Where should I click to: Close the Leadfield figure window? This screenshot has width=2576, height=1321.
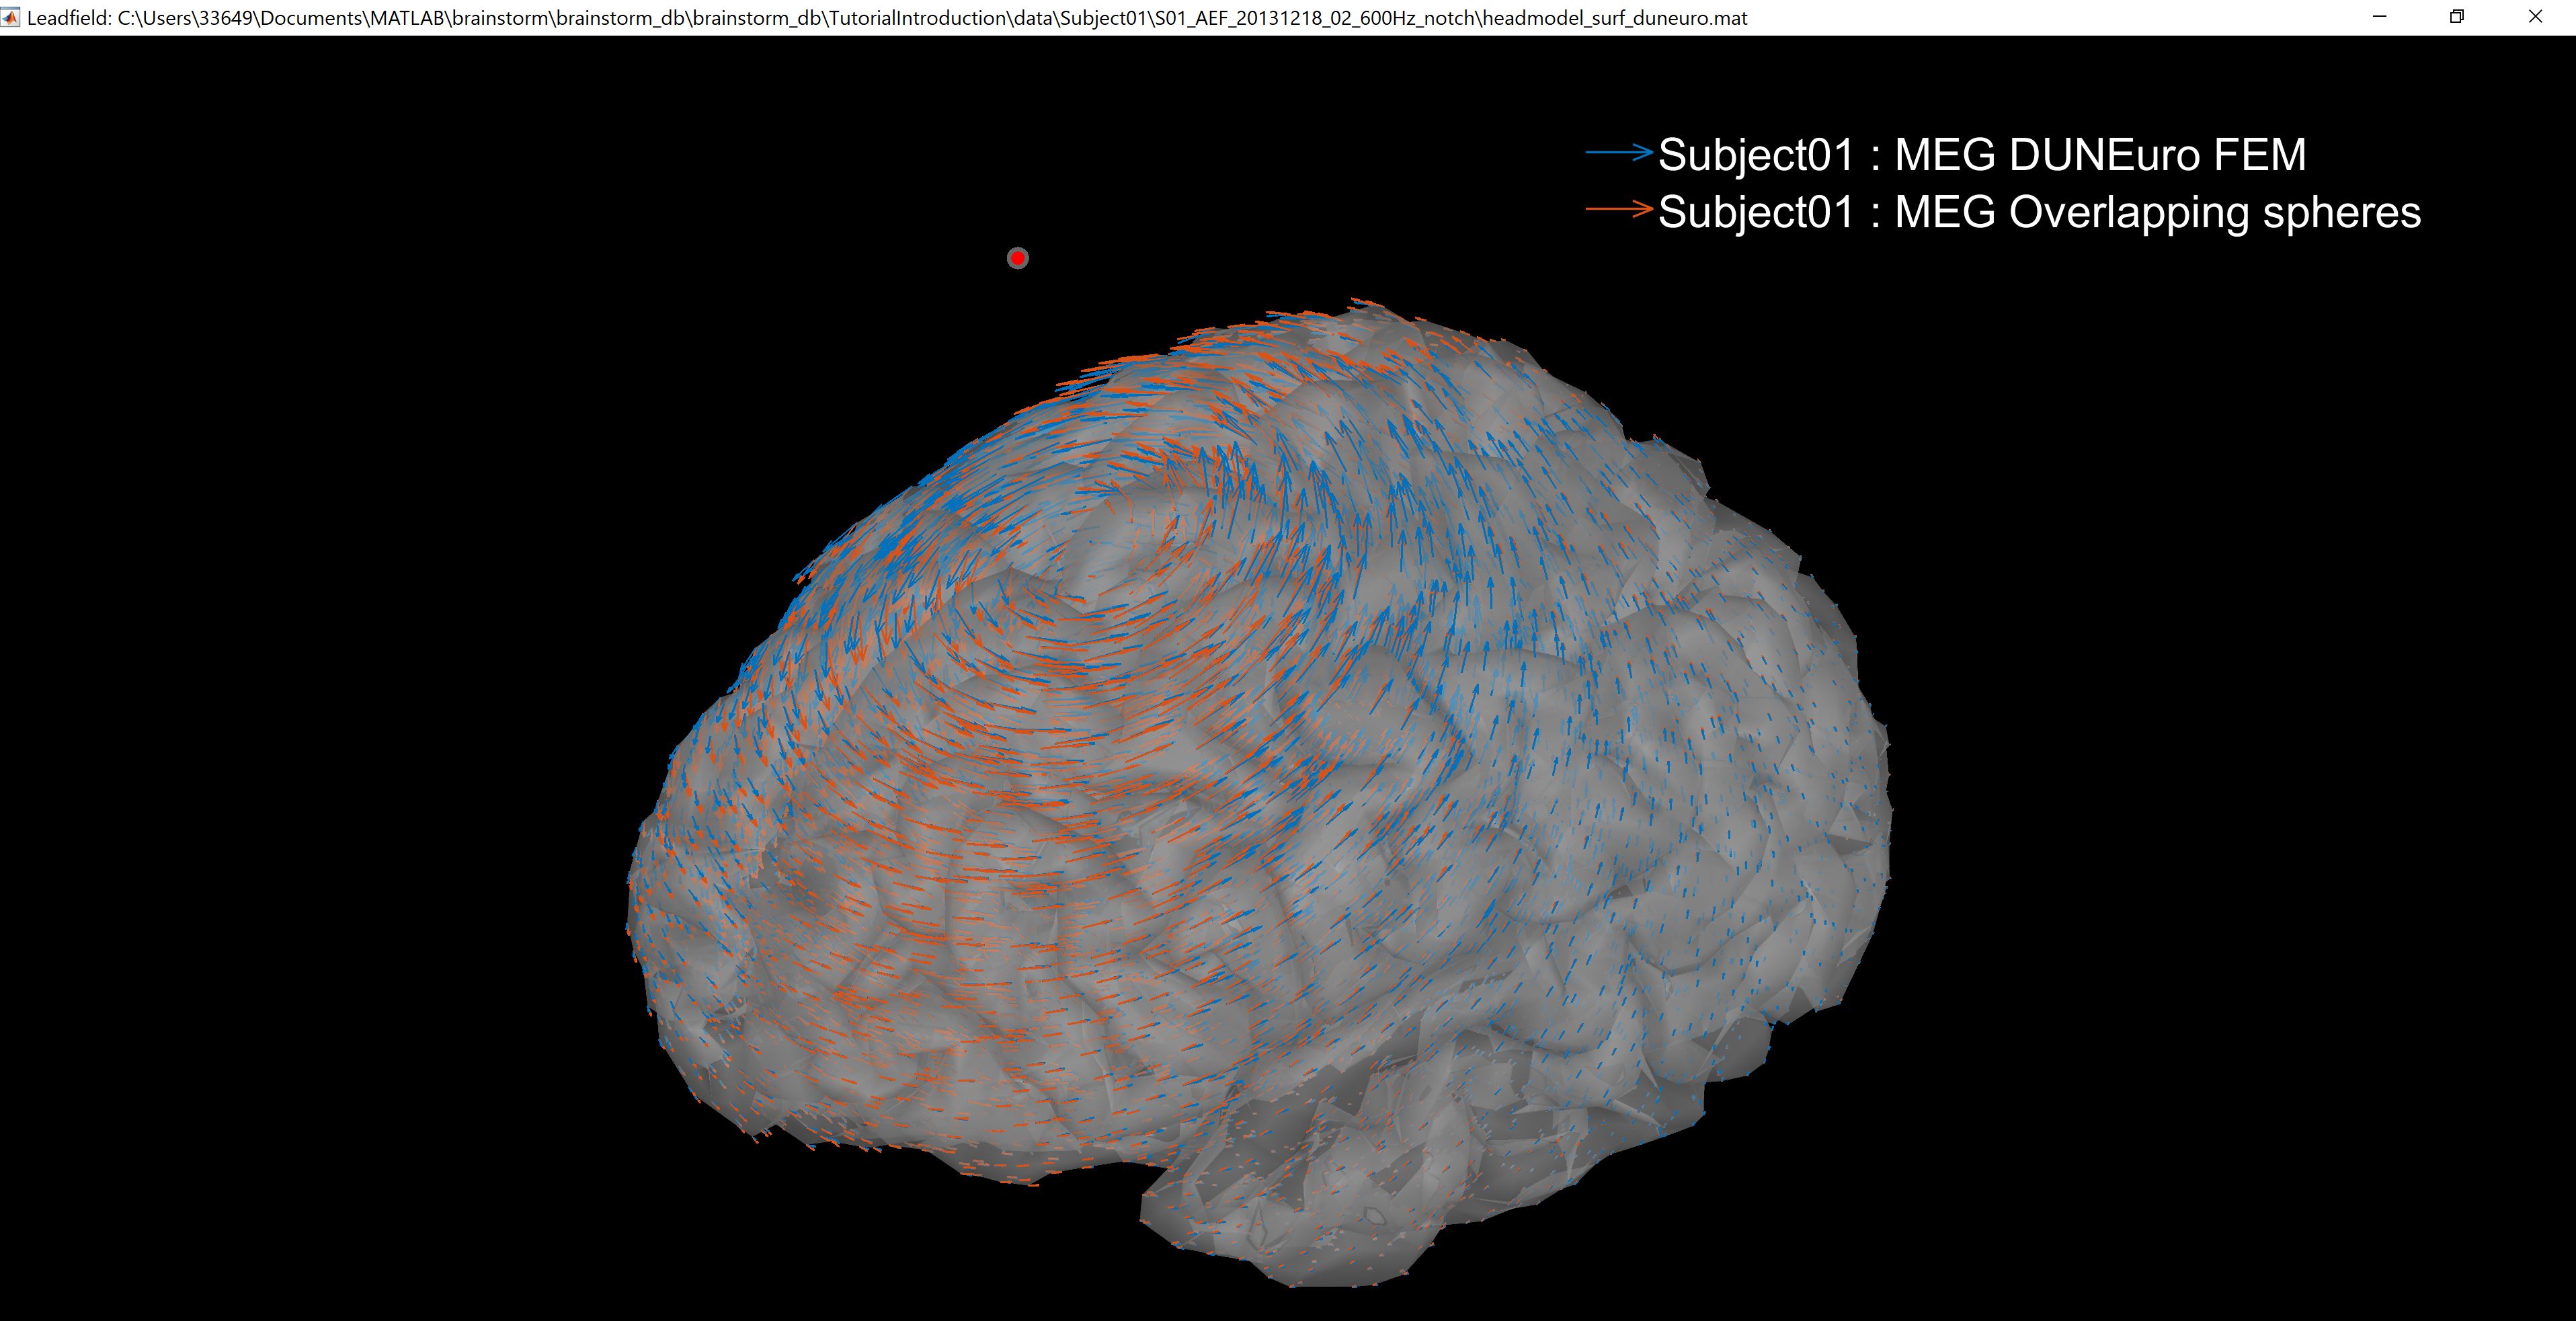(x=2535, y=17)
